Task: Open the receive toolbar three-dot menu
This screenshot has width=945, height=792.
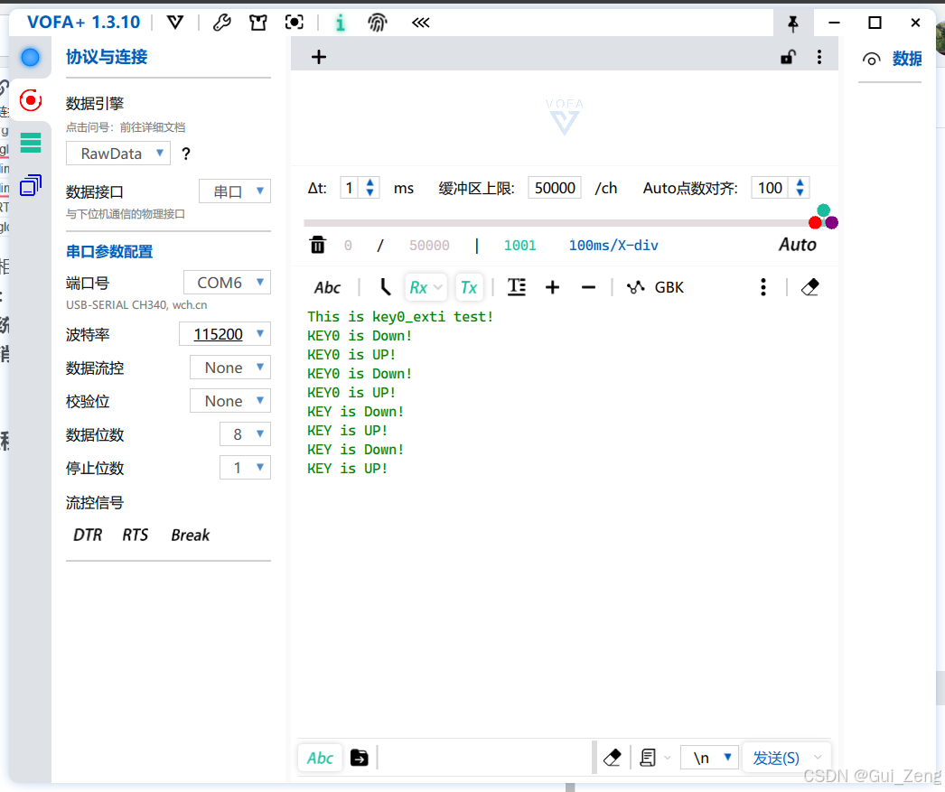Action: click(x=763, y=287)
